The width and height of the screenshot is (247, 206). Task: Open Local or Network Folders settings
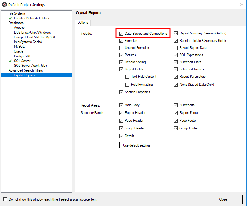32,18
